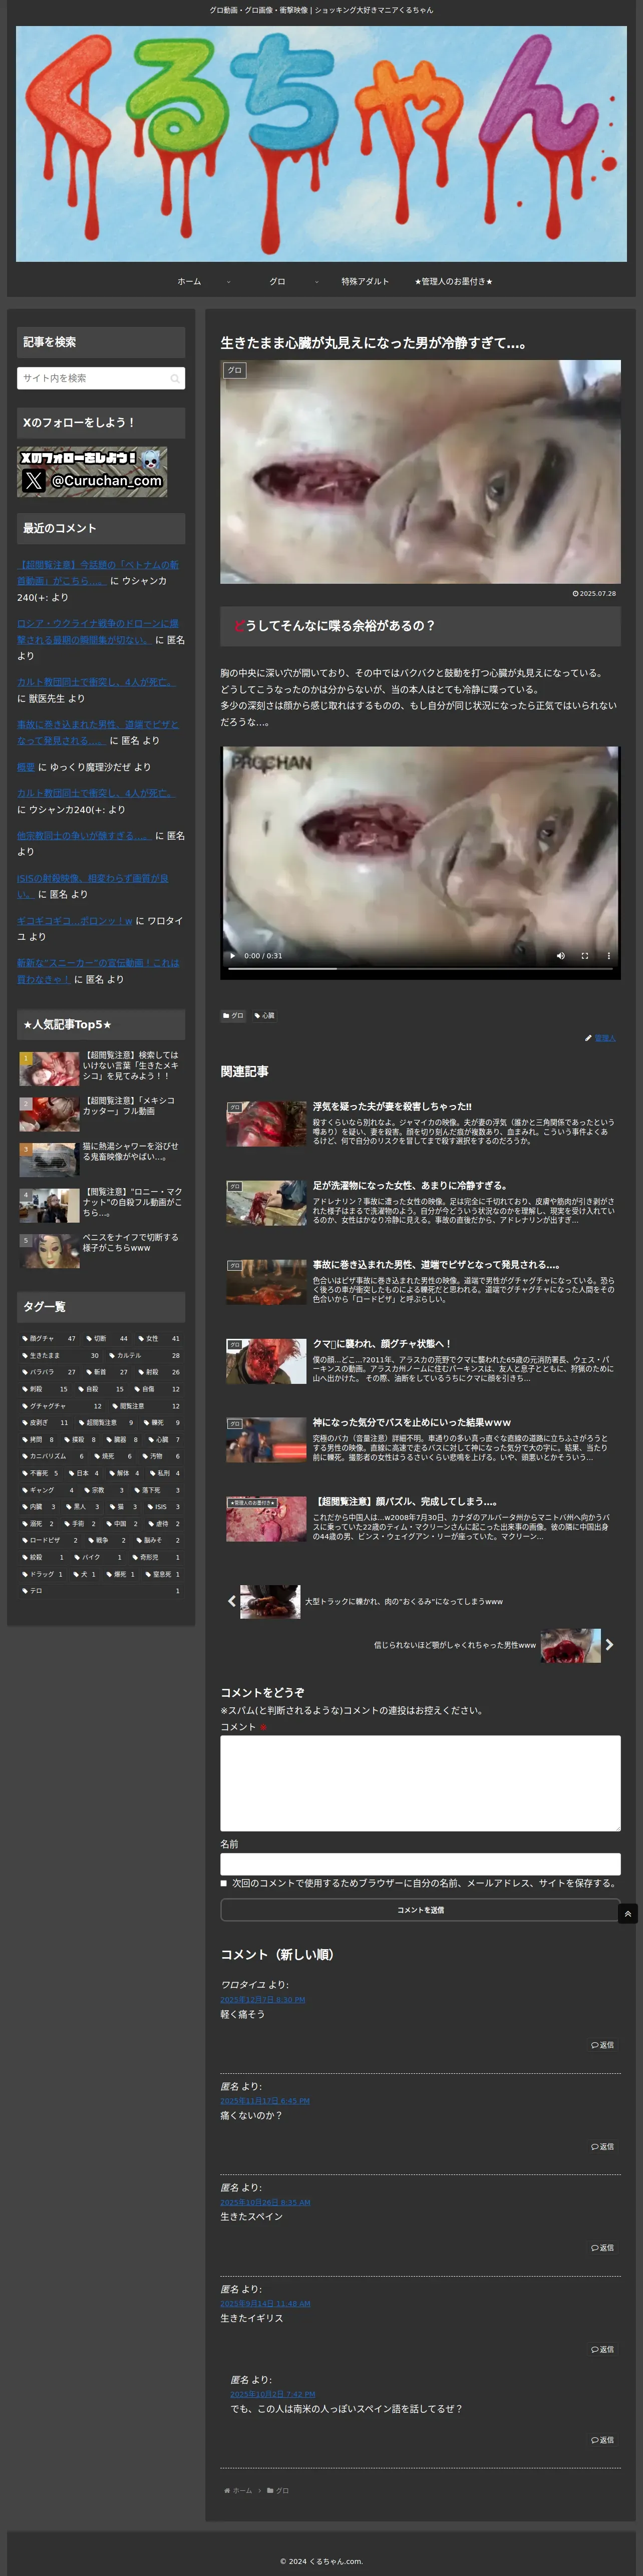Select the 犬 tag in the tag list
The image size is (643, 2576).
click(x=84, y=1574)
